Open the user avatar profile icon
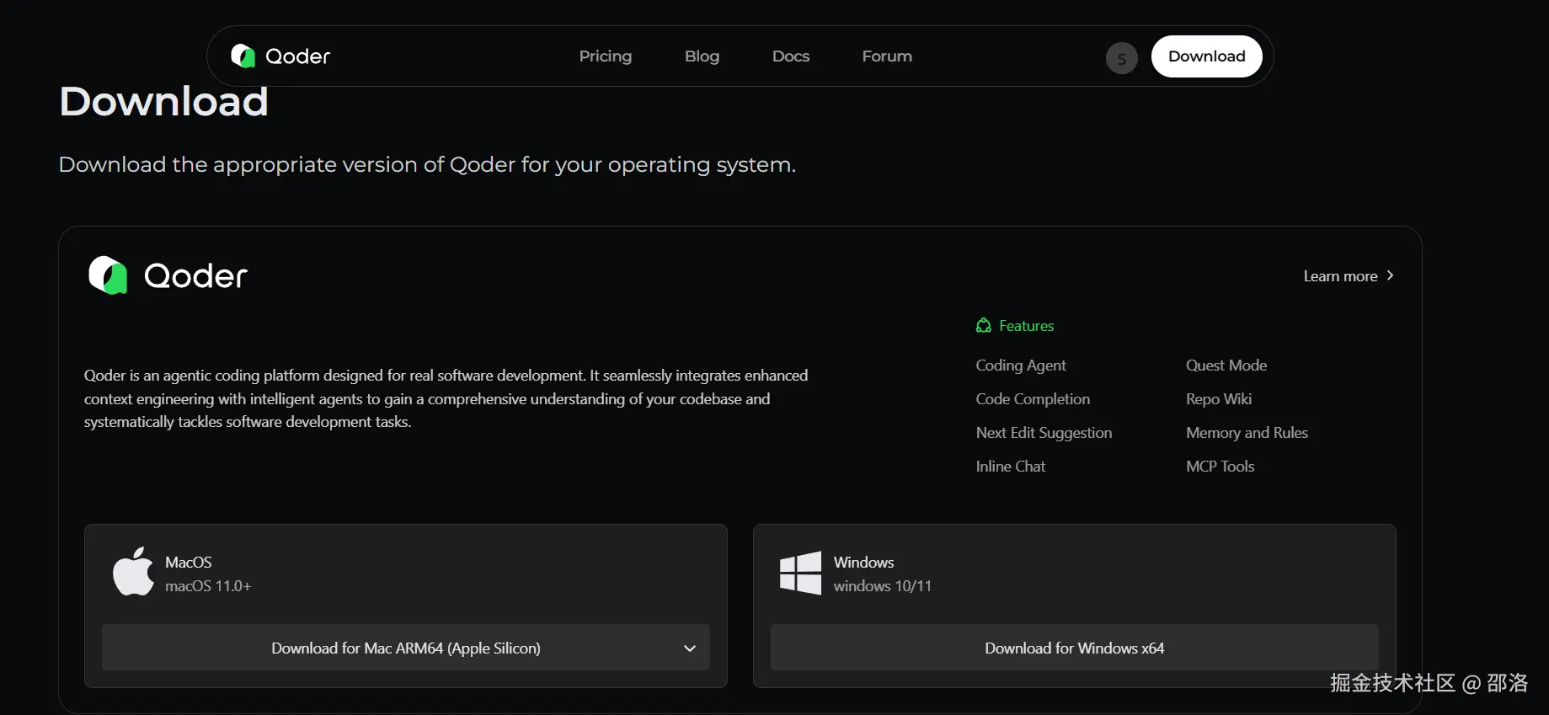1549x715 pixels. (x=1121, y=58)
